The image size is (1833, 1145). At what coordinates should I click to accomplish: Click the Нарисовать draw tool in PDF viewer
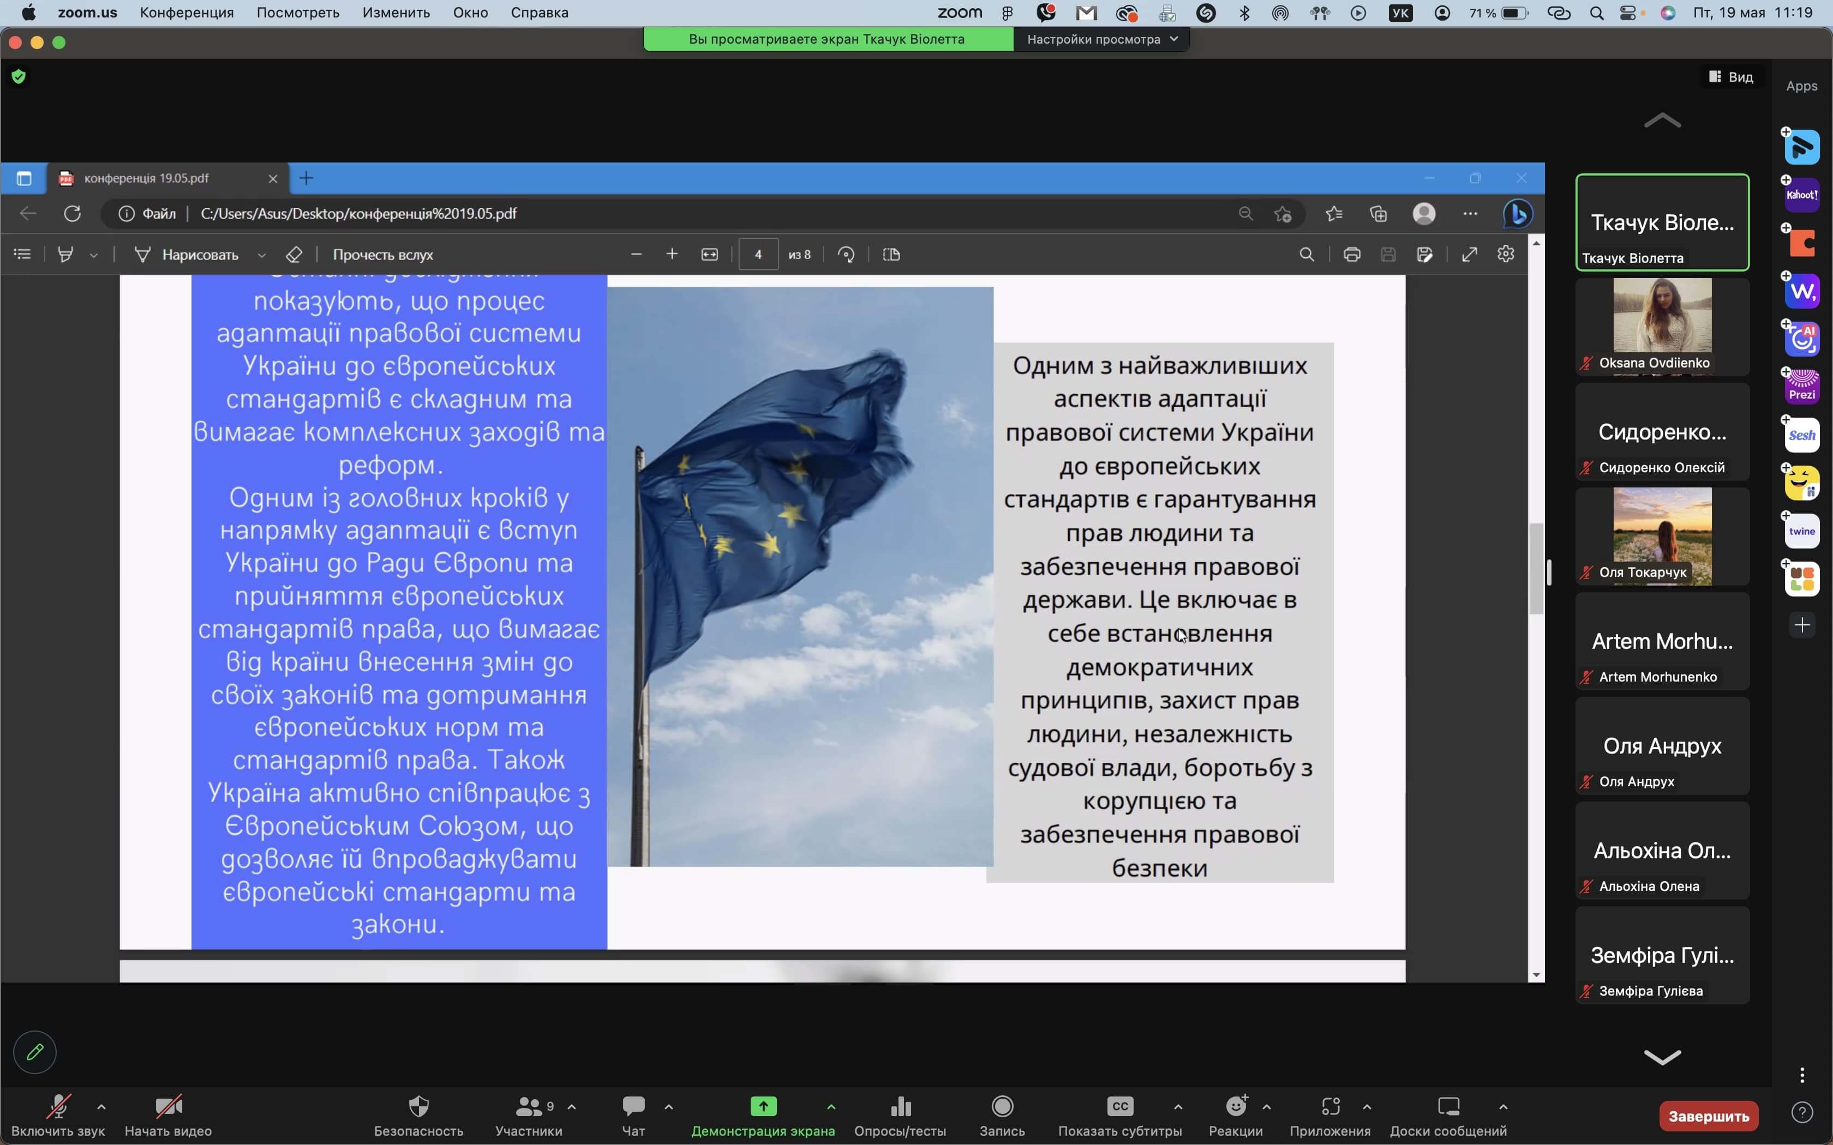(x=187, y=255)
